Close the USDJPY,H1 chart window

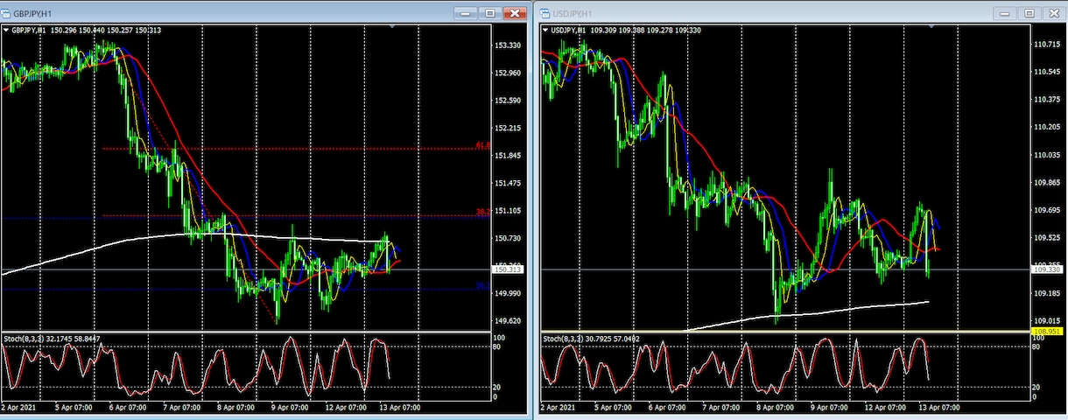[x=1054, y=13]
